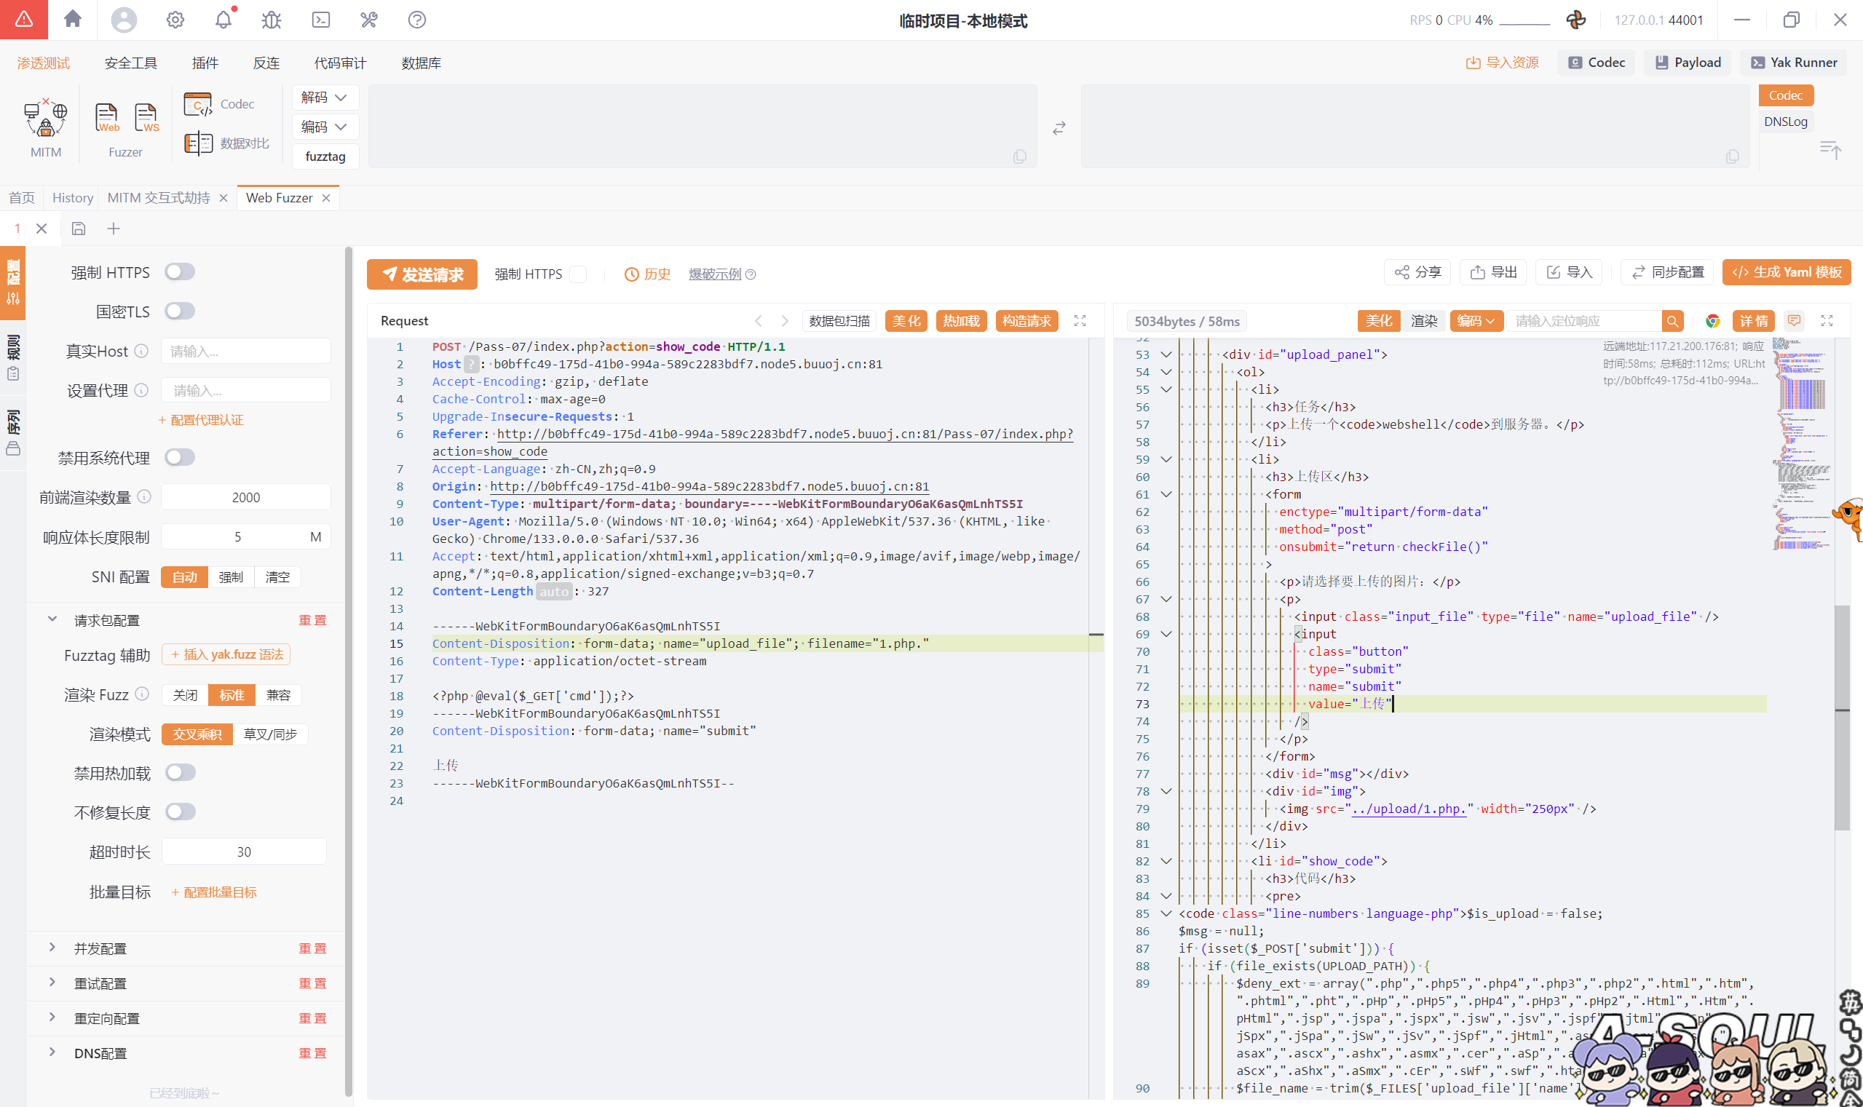Enable the 禁用系统代理 switch
This screenshot has height=1107, width=1863.
coord(180,457)
